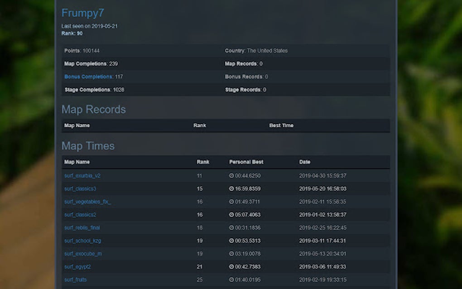This screenshot has height=289, width=462.
Task: Click the date 2019-02-11 15:58:35
Action: [322, 202]
